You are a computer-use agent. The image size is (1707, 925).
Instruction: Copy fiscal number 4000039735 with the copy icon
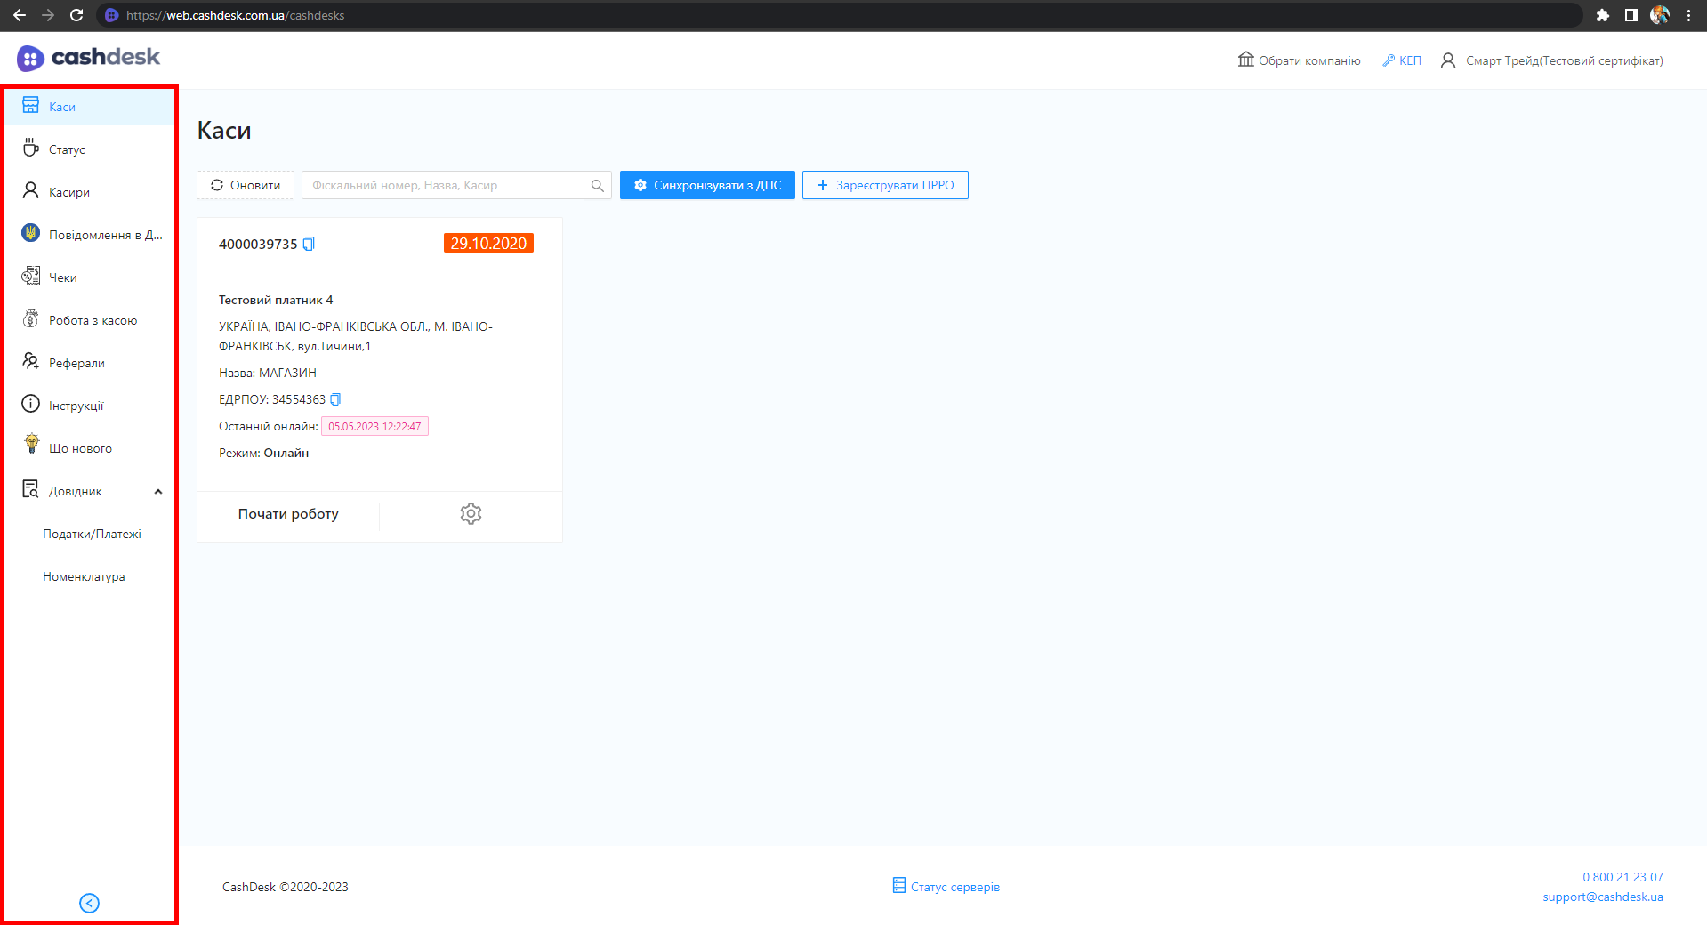tap(309, 244)
